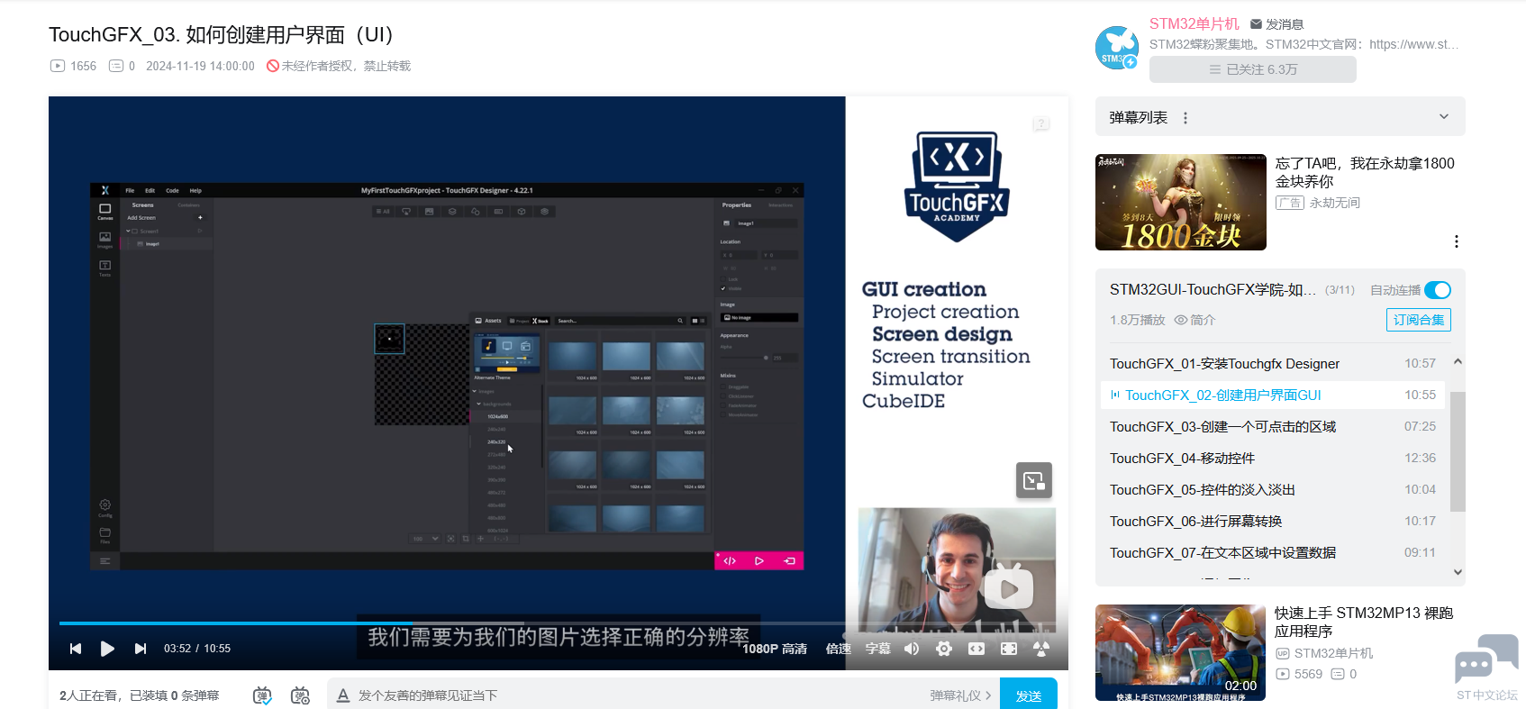Open the danmaku font style icon
This screenshot has height=709, width=1526.
(343, 695)
